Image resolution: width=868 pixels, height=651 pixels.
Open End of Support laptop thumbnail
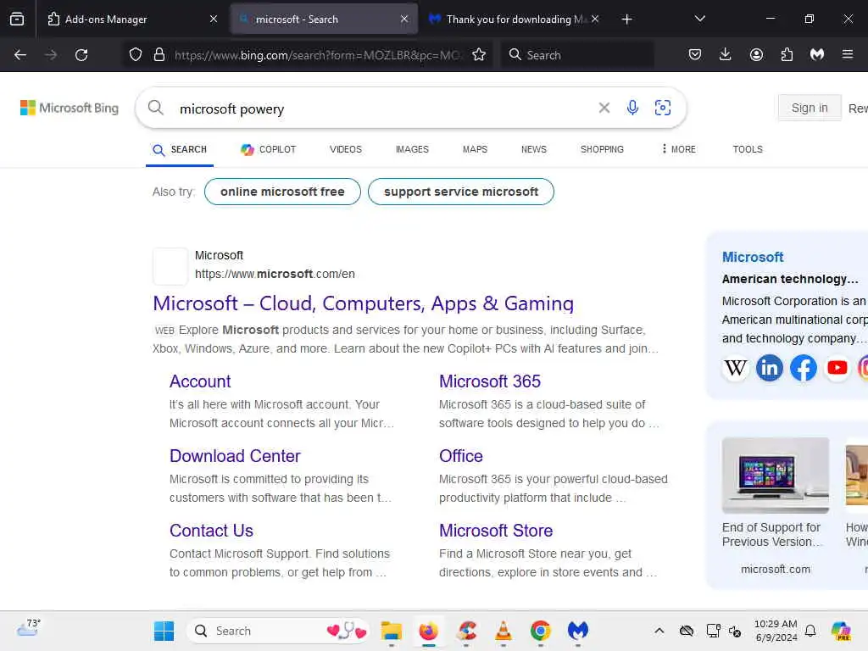point(775,476)
